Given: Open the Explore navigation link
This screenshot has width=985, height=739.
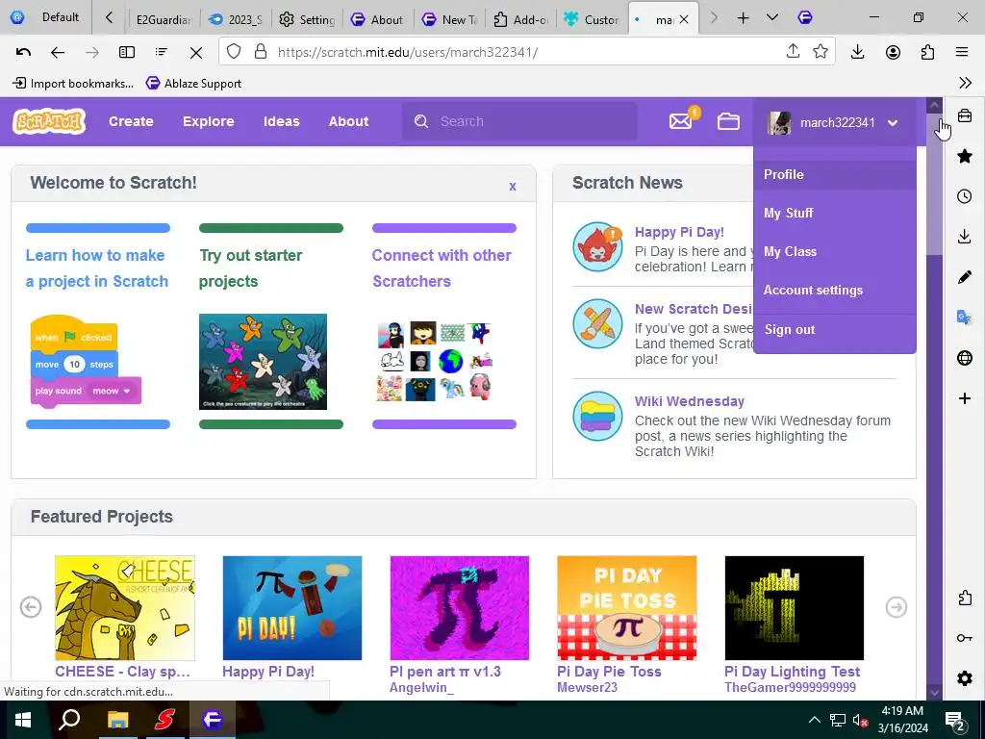Looking at the screenshot, I should click(209, 121).
